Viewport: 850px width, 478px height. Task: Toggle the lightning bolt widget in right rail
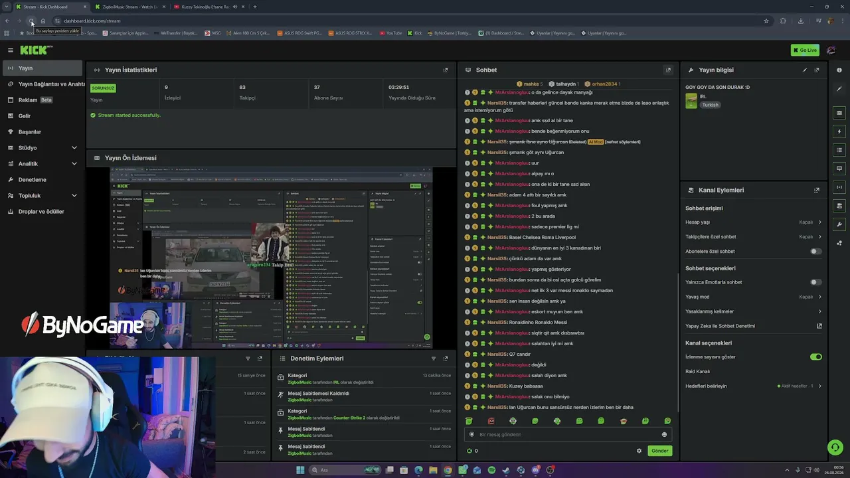point(839,131)
